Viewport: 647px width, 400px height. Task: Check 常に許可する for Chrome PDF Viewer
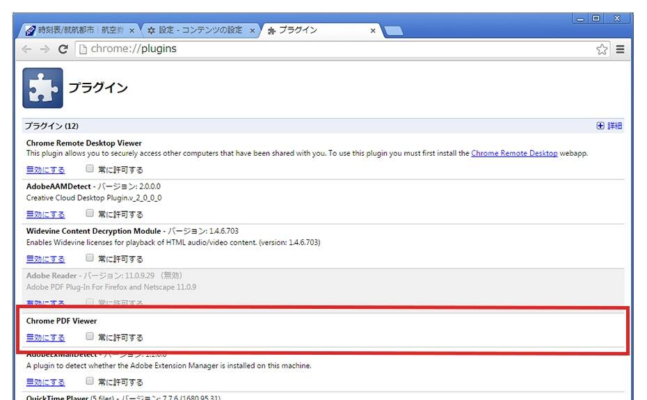coord(90,336)
